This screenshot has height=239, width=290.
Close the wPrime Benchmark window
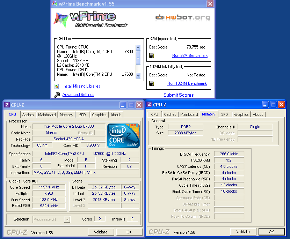[210, 4]
